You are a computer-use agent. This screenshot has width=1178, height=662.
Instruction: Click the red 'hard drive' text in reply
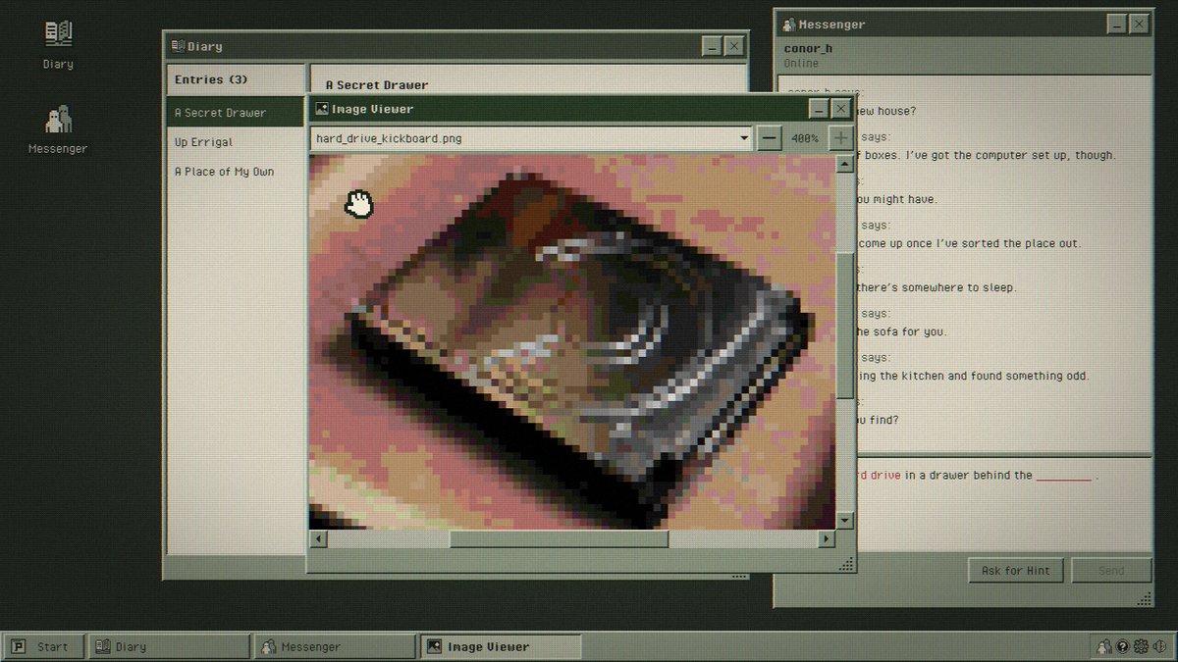click(877, 476)
